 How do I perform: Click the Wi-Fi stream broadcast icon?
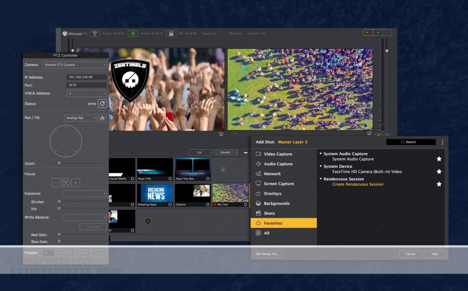tap(95, 33)
